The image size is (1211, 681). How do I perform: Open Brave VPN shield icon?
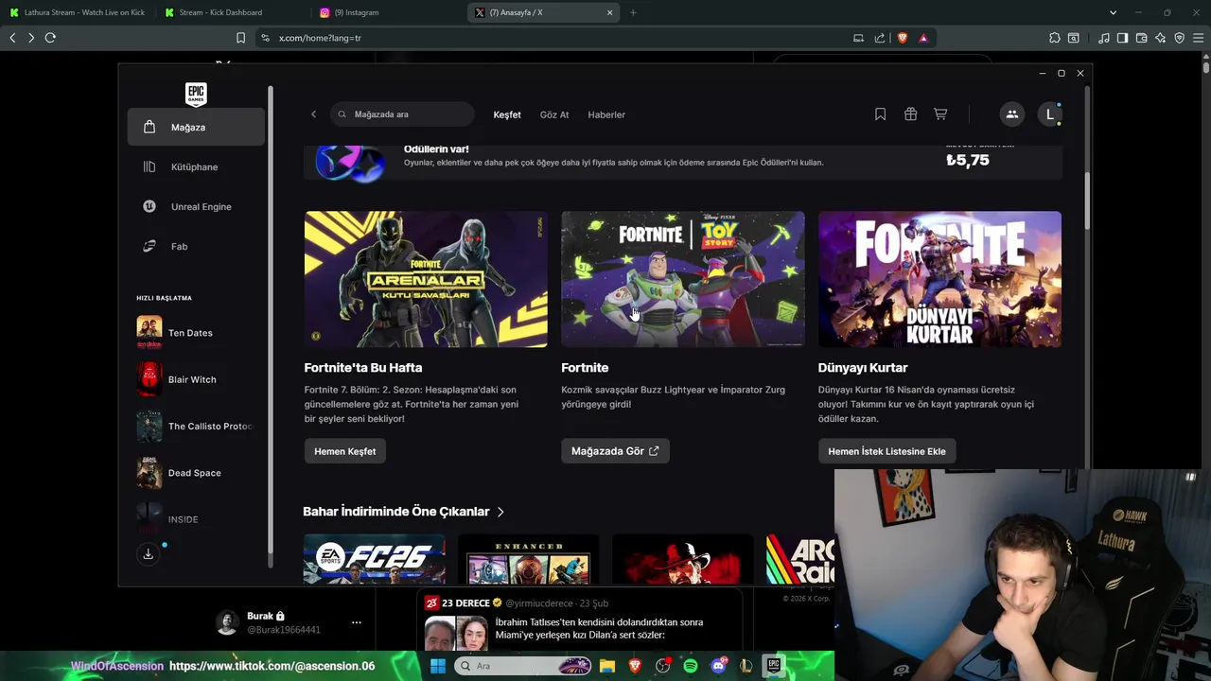[x=1180, y=38]
